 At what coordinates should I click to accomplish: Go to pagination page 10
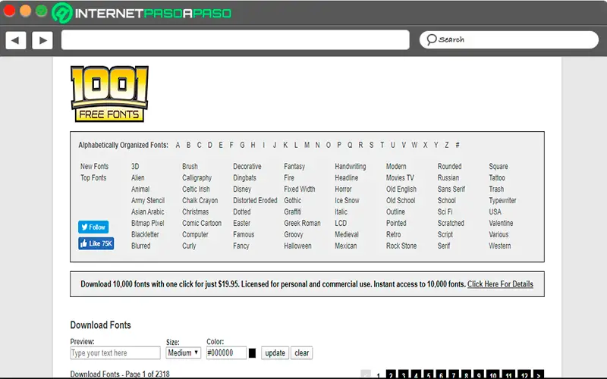(x=493, y=374)
